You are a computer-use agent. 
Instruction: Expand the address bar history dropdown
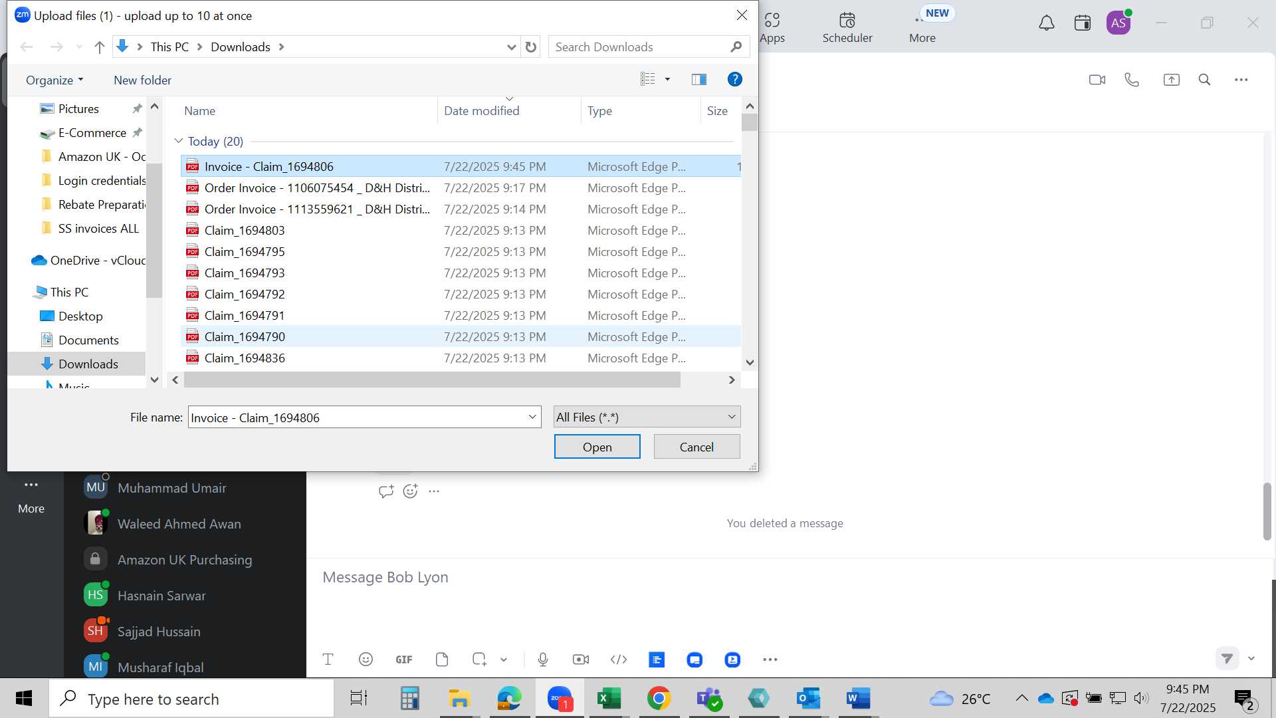pos(511,47)
